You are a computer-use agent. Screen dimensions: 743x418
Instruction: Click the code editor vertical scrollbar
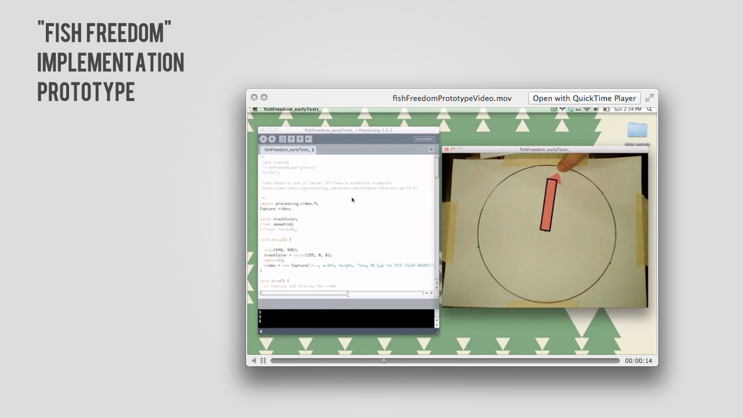[437, 168]
